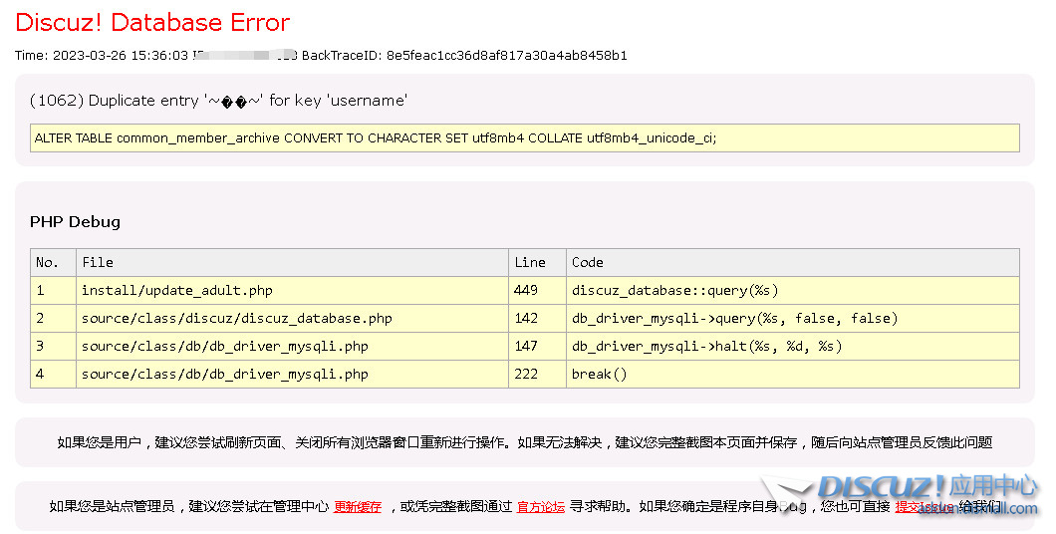This screenshot has width=1056, height=534.
Task: Click the db_driver_mysqli->halt code cell
Action: (706, 347)
